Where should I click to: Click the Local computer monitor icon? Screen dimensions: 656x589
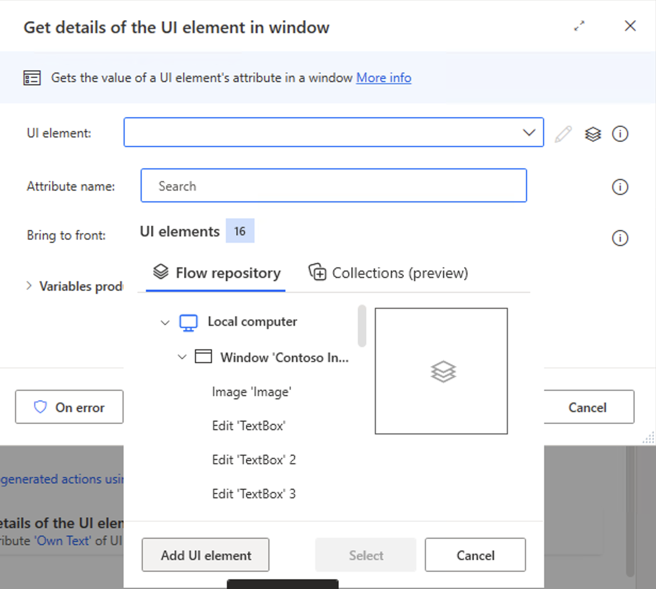coord(188,322)
